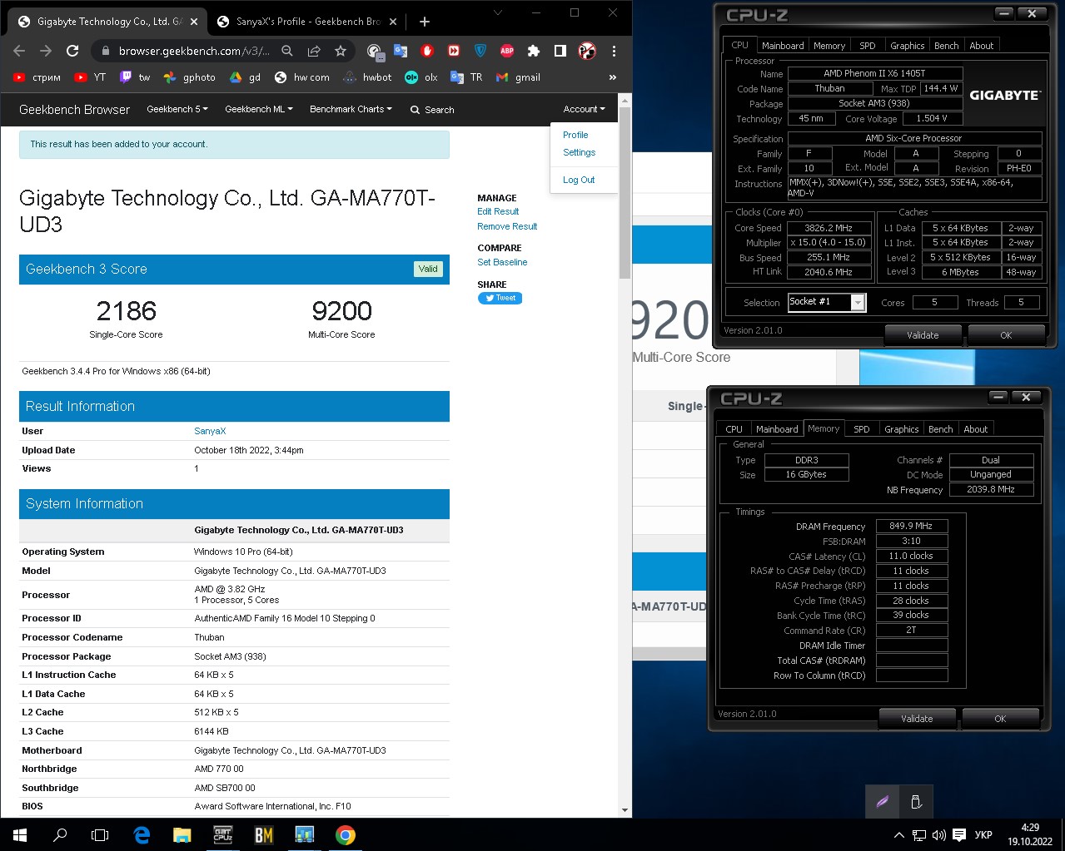Share this page via the share icon

(x=314, y=51)
